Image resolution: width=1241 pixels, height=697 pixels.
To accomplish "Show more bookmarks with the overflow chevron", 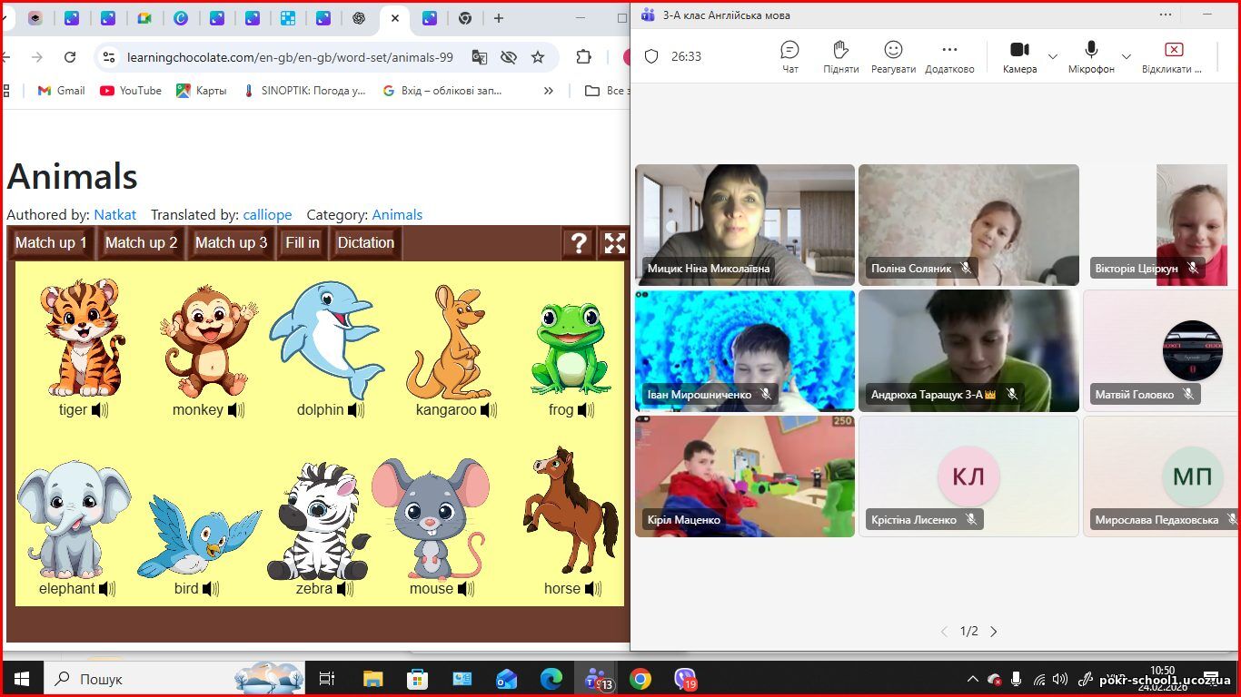I will [548, 91].
